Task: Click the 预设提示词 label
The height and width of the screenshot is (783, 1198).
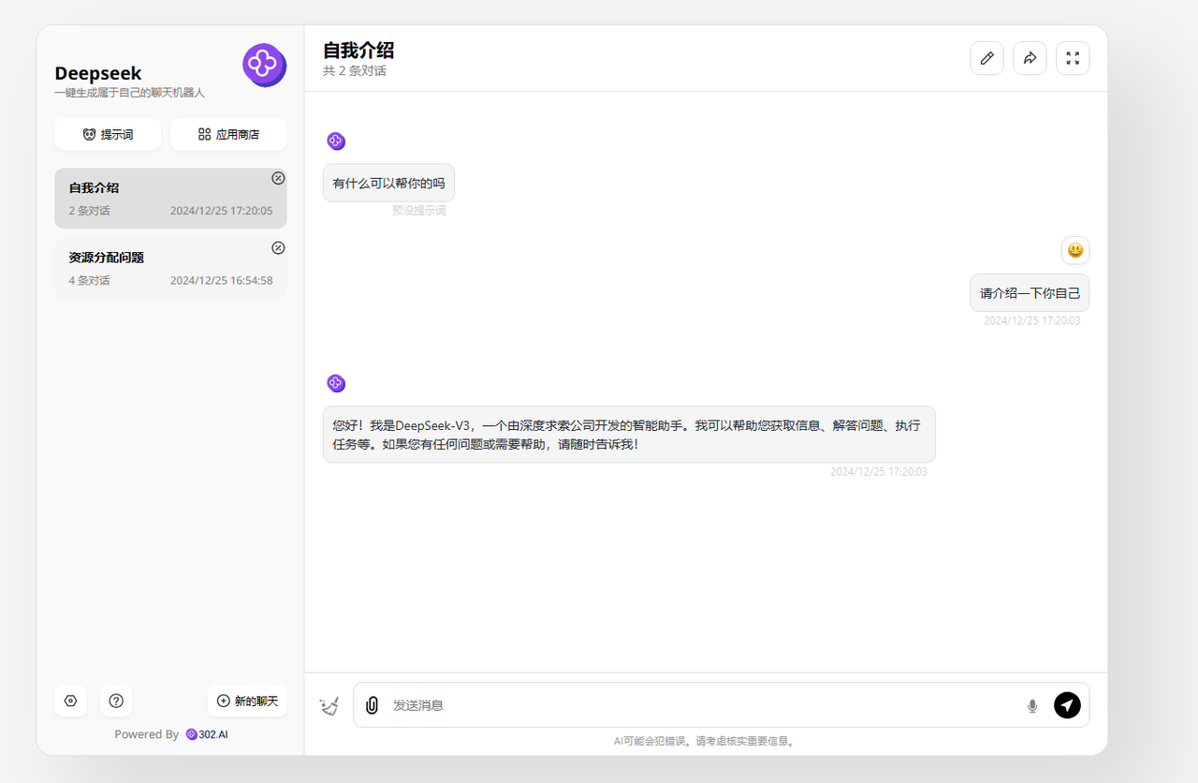Action: coord(419,211)
